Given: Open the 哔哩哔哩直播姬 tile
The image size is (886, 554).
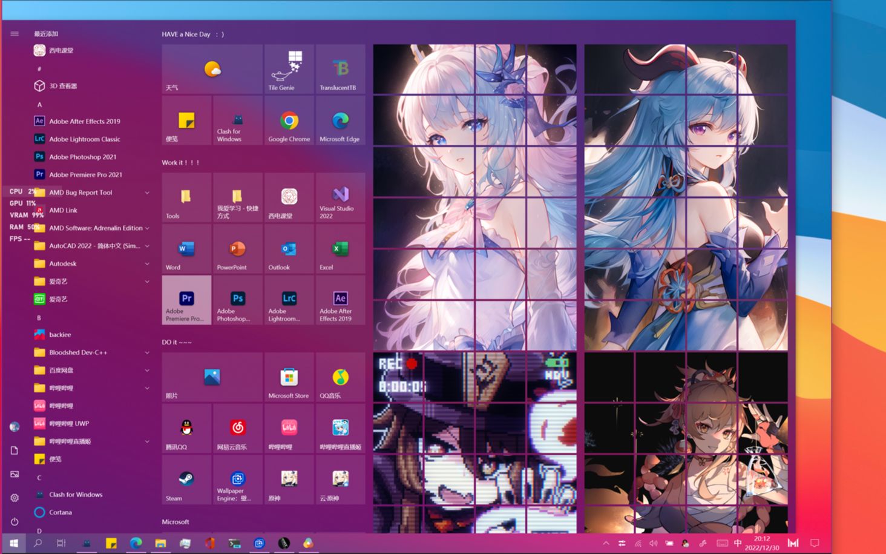Looking at the screenshot, I should 340,428.
